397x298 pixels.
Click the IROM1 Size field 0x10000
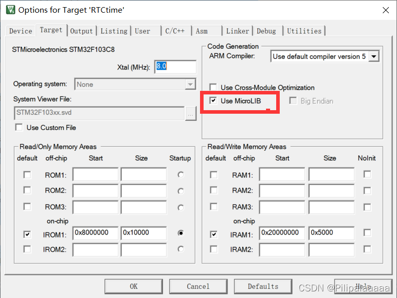point(144,233)
